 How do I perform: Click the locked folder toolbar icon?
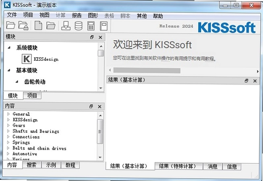[23, 26]
